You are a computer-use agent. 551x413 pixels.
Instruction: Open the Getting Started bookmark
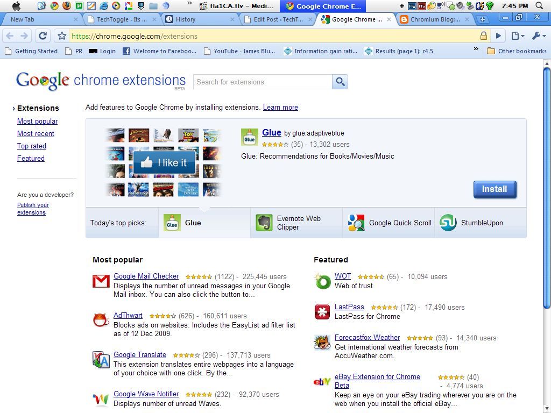coord(31,51)
